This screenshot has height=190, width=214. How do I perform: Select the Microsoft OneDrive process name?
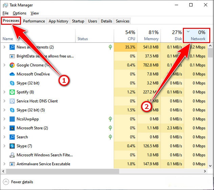pos(33,74)
